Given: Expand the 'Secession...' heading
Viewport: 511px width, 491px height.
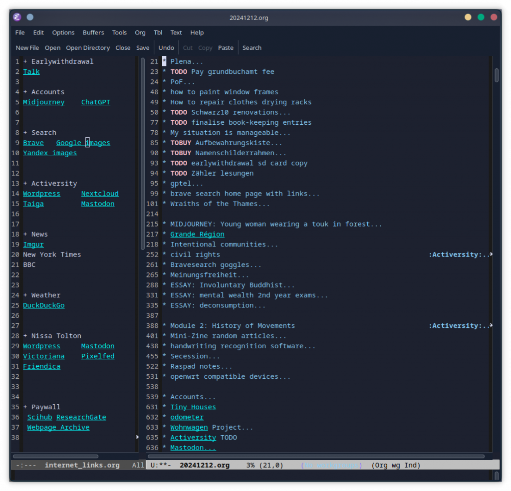Looking at the screenshot, I should pos(195,356).
